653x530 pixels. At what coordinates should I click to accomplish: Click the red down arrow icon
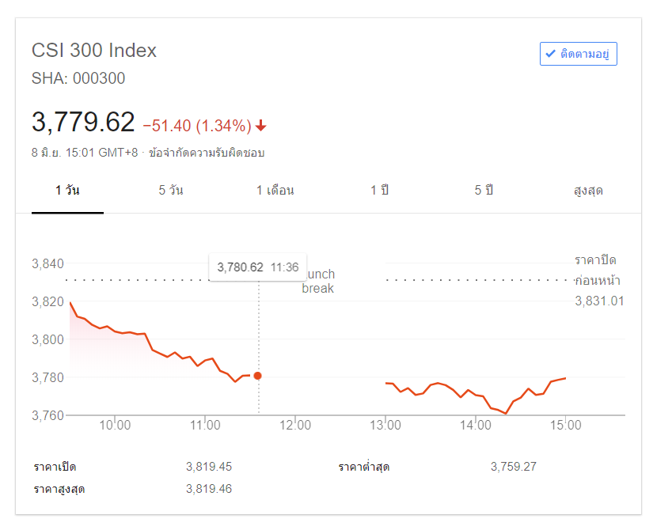click(261, 126)
